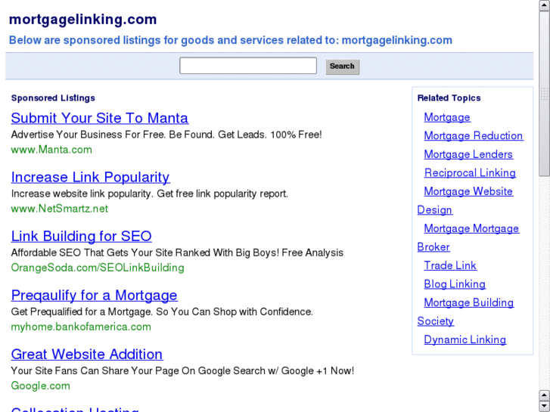550x412 pixels.
Task: Visit the Google.com link
Action: tap(41, 386)
